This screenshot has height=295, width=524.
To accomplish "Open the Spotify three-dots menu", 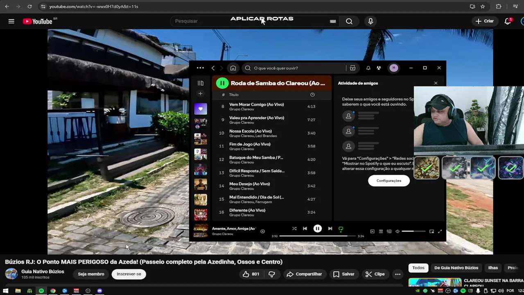I will pyautogui.click(x=200, y=68).
